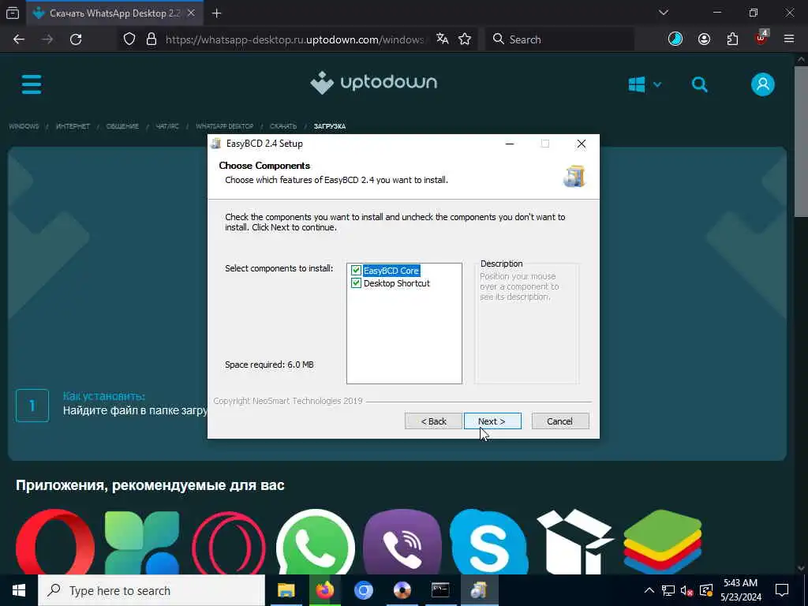808x606 pixels.
Task: Open Uptodown site search magnifier
Action: (x=699, y=84)
